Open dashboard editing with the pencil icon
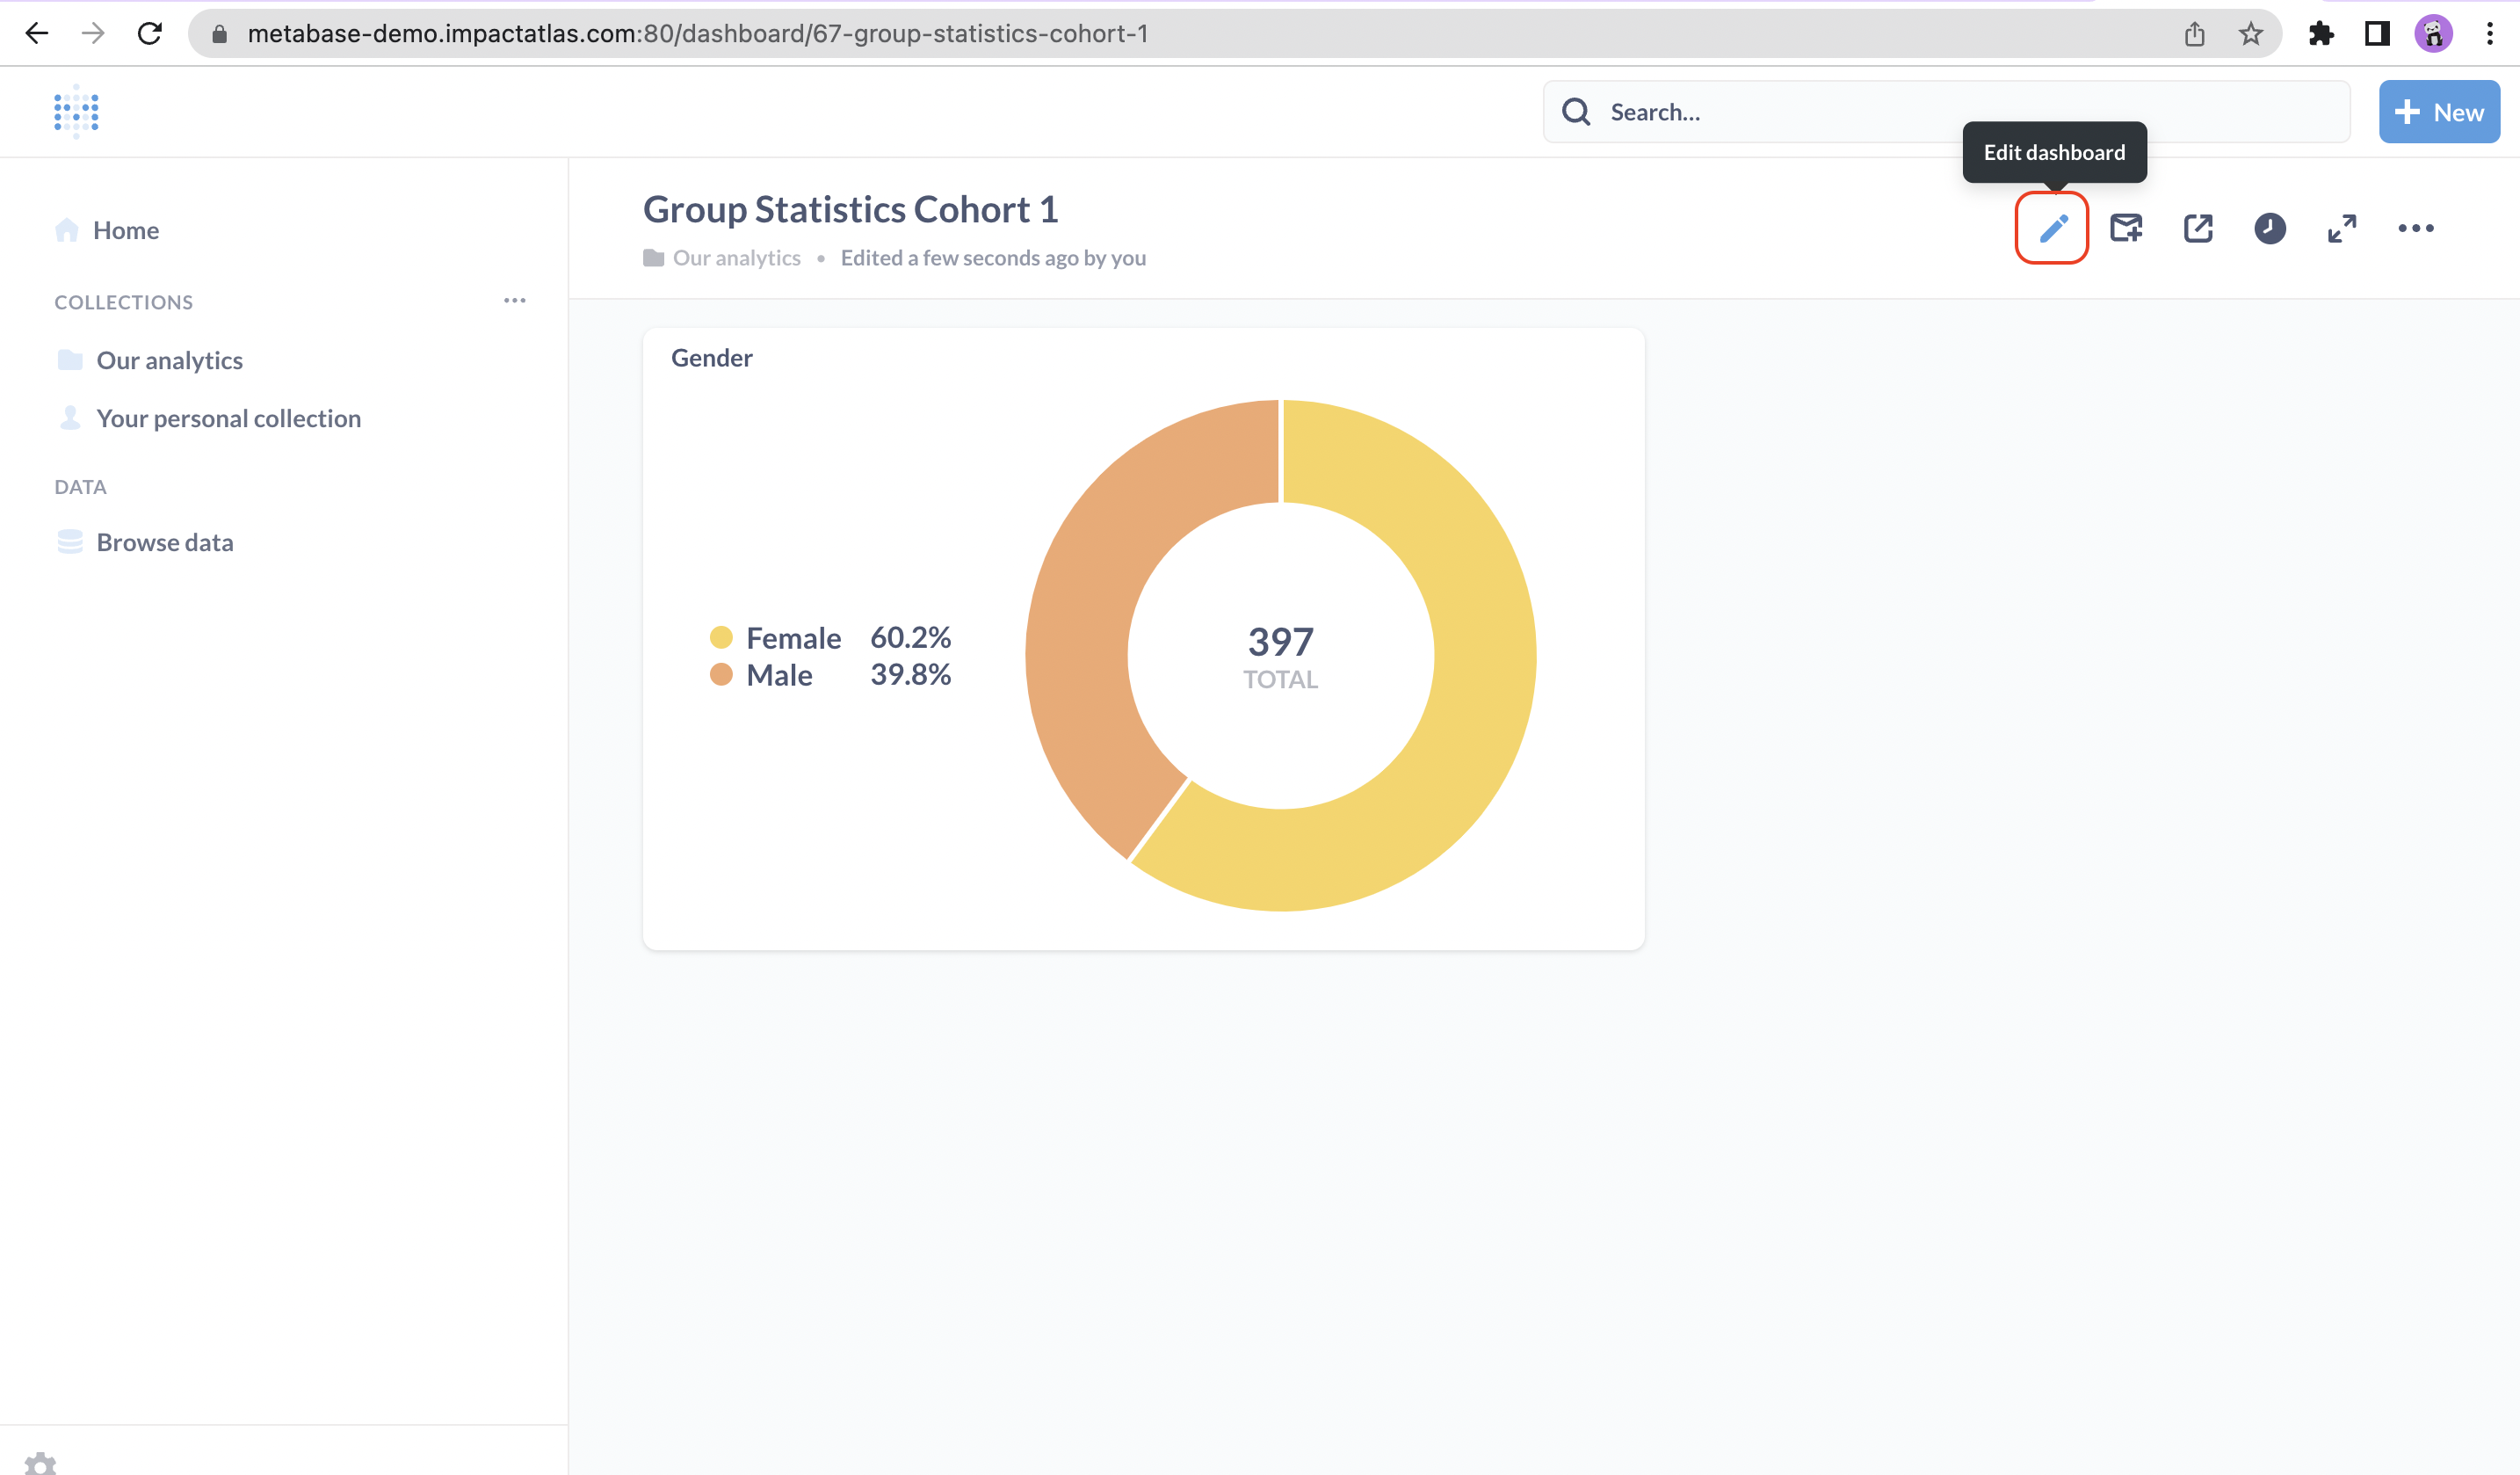 (2052, 229)
